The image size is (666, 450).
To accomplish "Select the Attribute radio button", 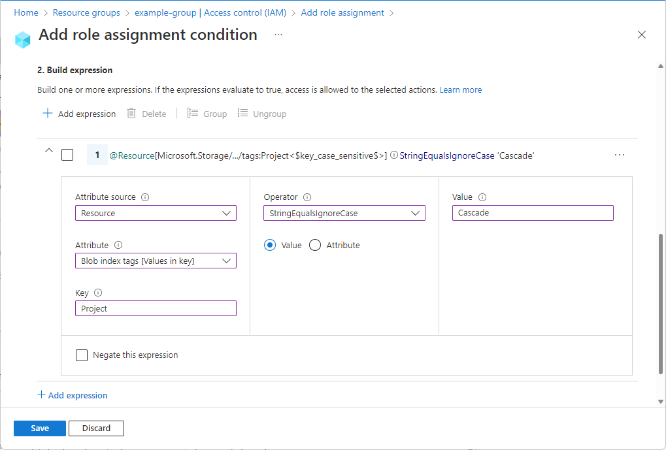I will (314, 245).
